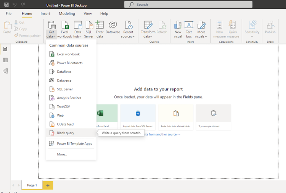Click the Import data from SQL Server card
286x193 pixels.
pos(138,117)
